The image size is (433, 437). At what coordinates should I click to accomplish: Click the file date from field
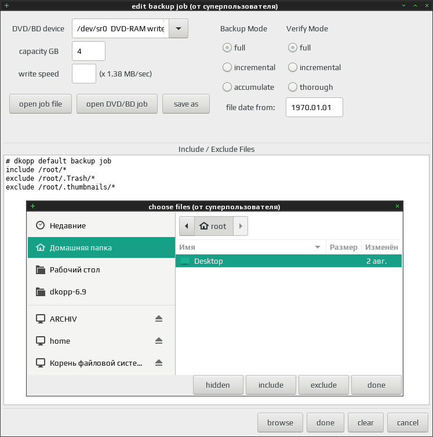[x=314, y=107]
